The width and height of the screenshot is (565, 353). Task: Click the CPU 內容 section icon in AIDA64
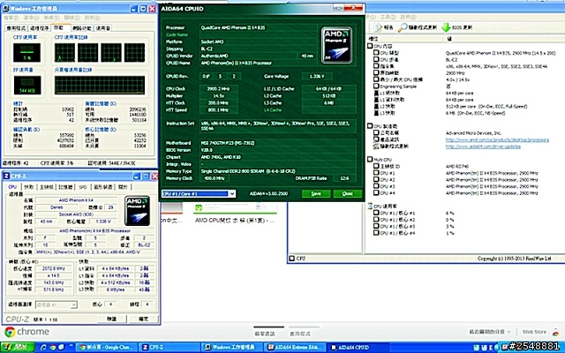[x=370, y=46]
